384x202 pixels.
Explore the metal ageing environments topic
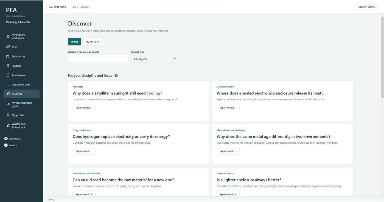(x=228, y=151)
